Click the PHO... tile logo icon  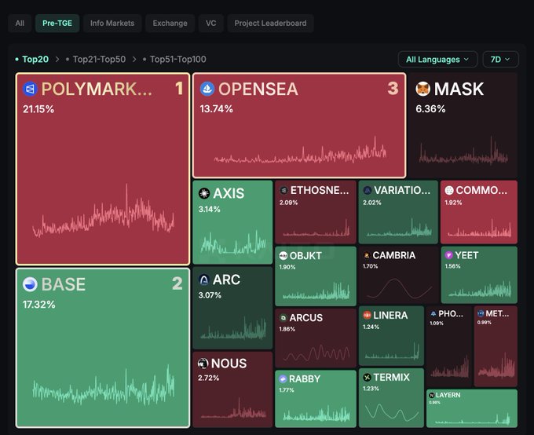click(433, 313)
